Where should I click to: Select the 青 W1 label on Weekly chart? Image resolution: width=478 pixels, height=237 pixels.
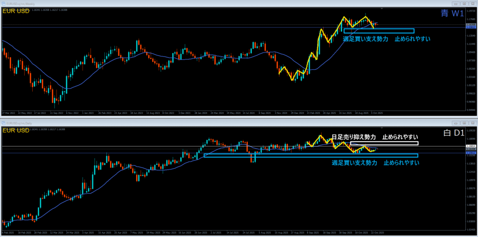pyautogui.click(x=452, y=13)
